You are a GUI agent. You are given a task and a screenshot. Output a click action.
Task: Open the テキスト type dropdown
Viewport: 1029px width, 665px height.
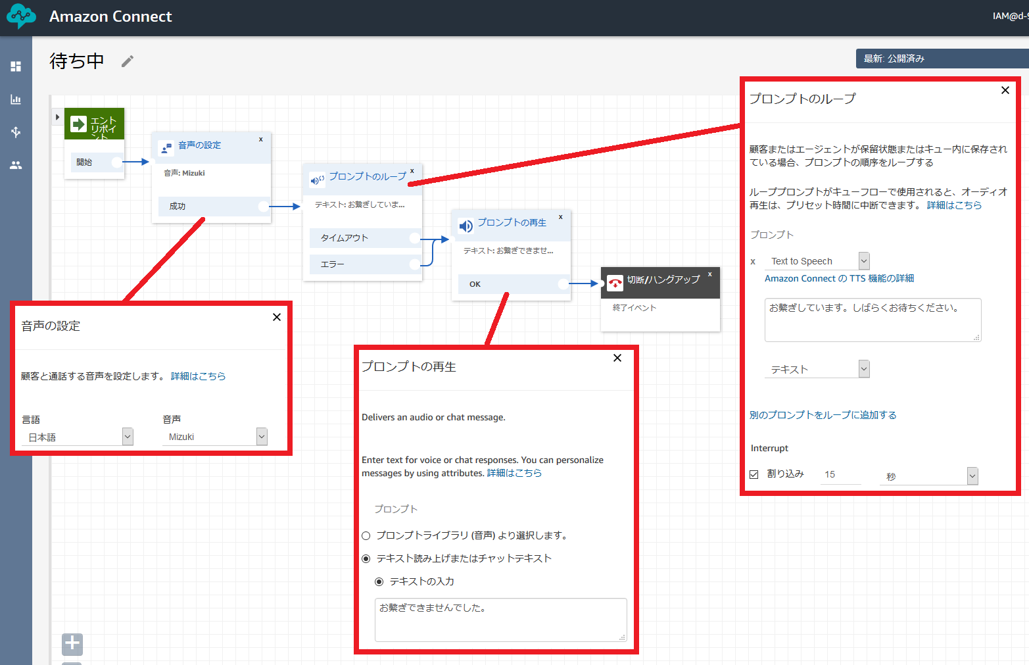[817, 369]
